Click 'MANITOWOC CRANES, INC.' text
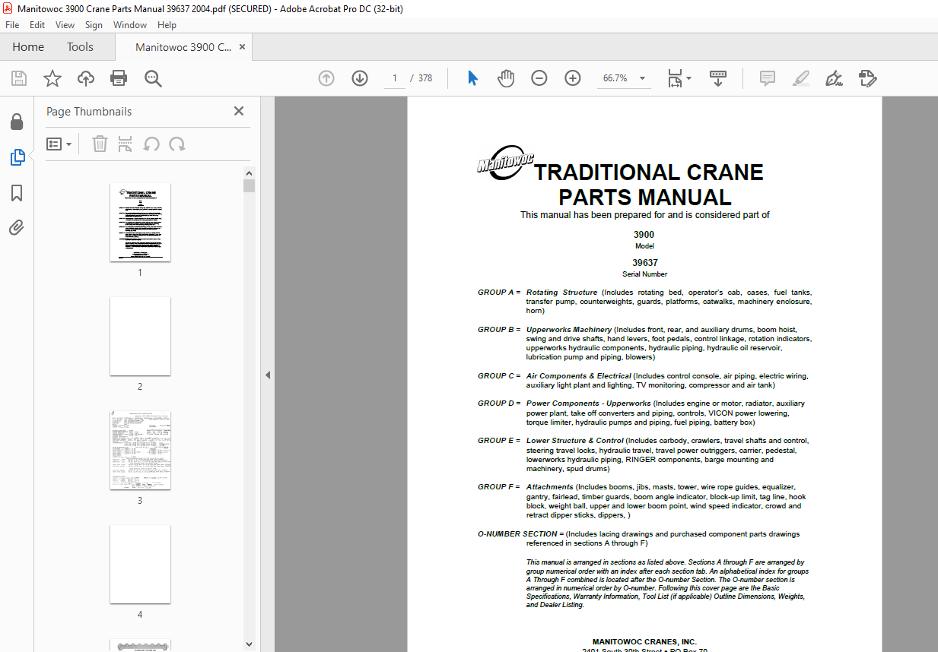Viewport: 938px width, 652px height. pyautogui.click(x=644, y=642)
